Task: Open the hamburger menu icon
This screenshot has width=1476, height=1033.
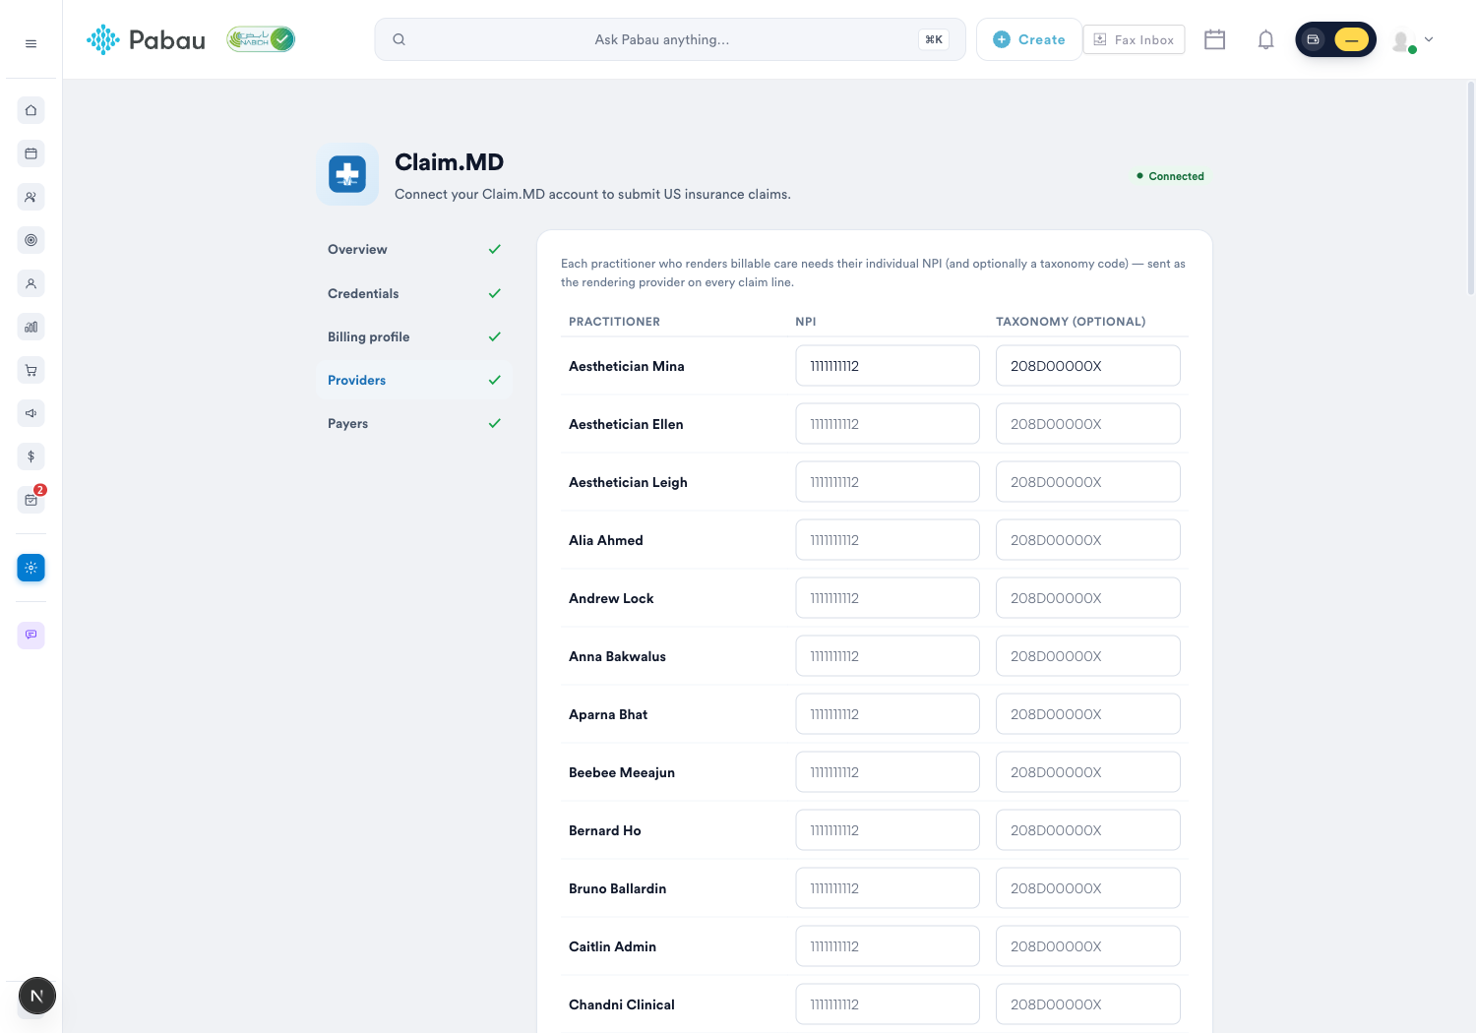Action: tap(31, 43)
